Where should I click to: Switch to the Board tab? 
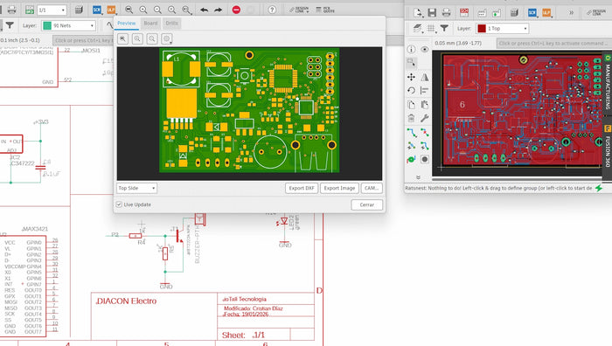point(150,24)
